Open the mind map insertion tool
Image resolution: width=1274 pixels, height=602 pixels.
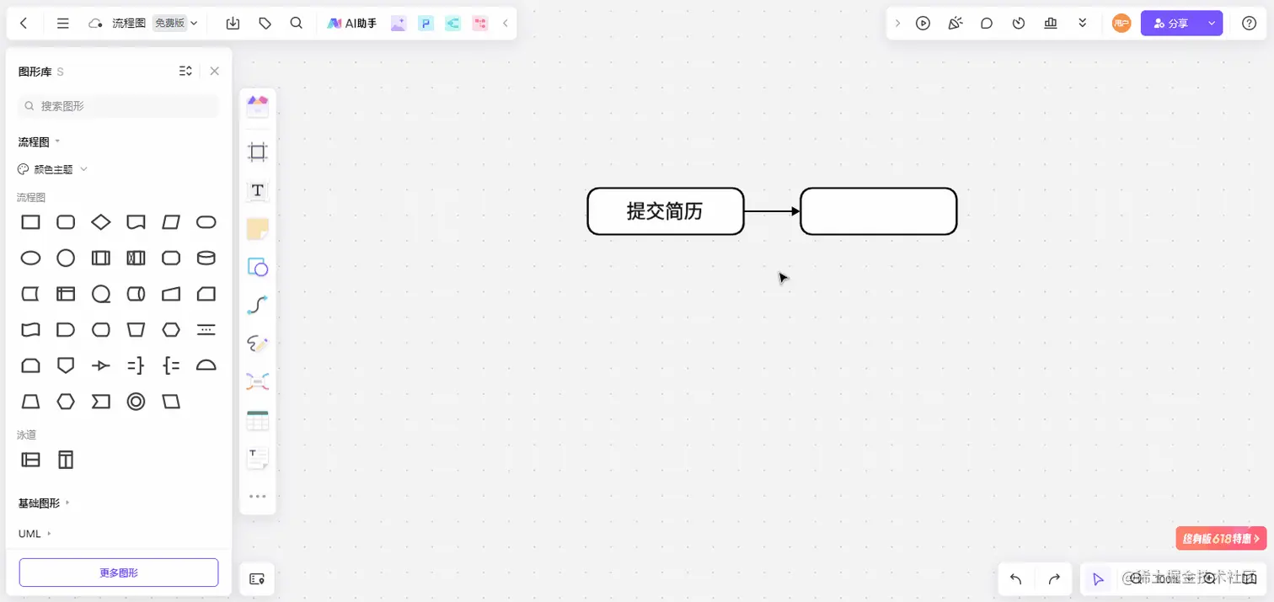tap(257, 381)
